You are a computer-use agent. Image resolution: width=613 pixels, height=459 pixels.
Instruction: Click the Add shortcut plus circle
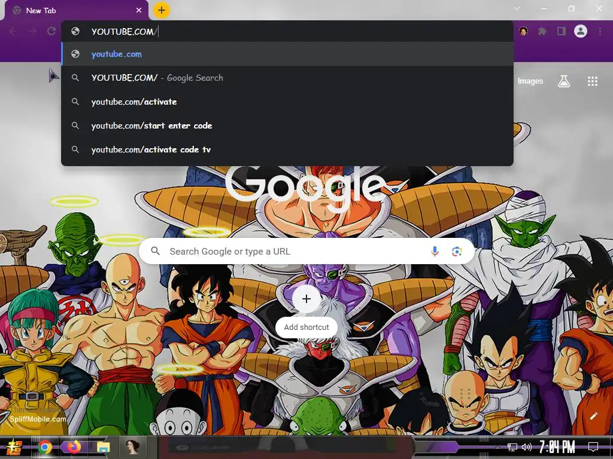click(x=306, y=299)
